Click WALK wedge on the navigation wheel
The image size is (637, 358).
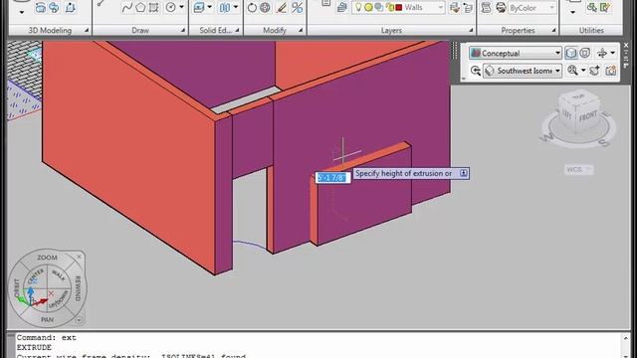(58, 275)
